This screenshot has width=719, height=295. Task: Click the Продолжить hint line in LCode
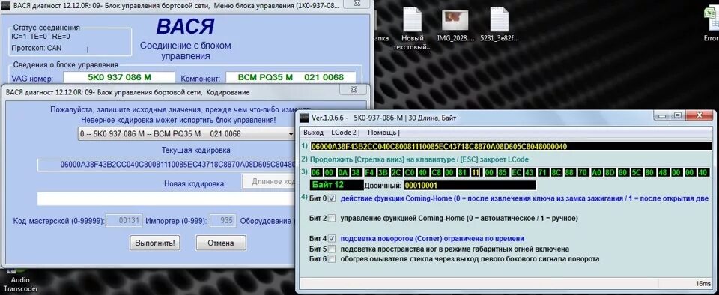click(x=419, y=159)
